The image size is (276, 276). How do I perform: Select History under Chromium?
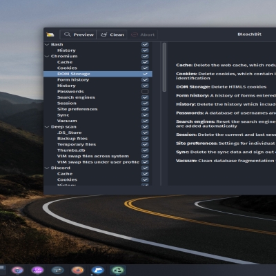click(66, 86)
